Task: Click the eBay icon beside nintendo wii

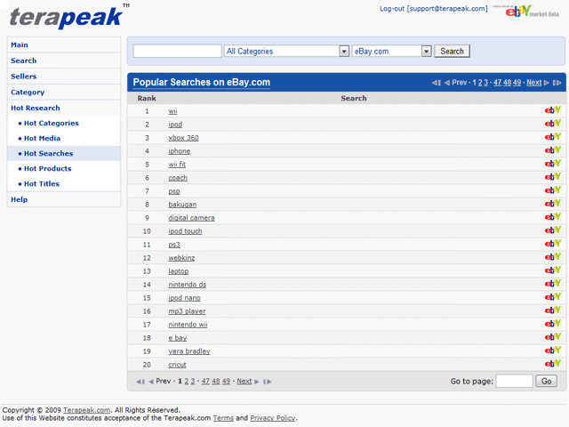Action: coord(553,324)
